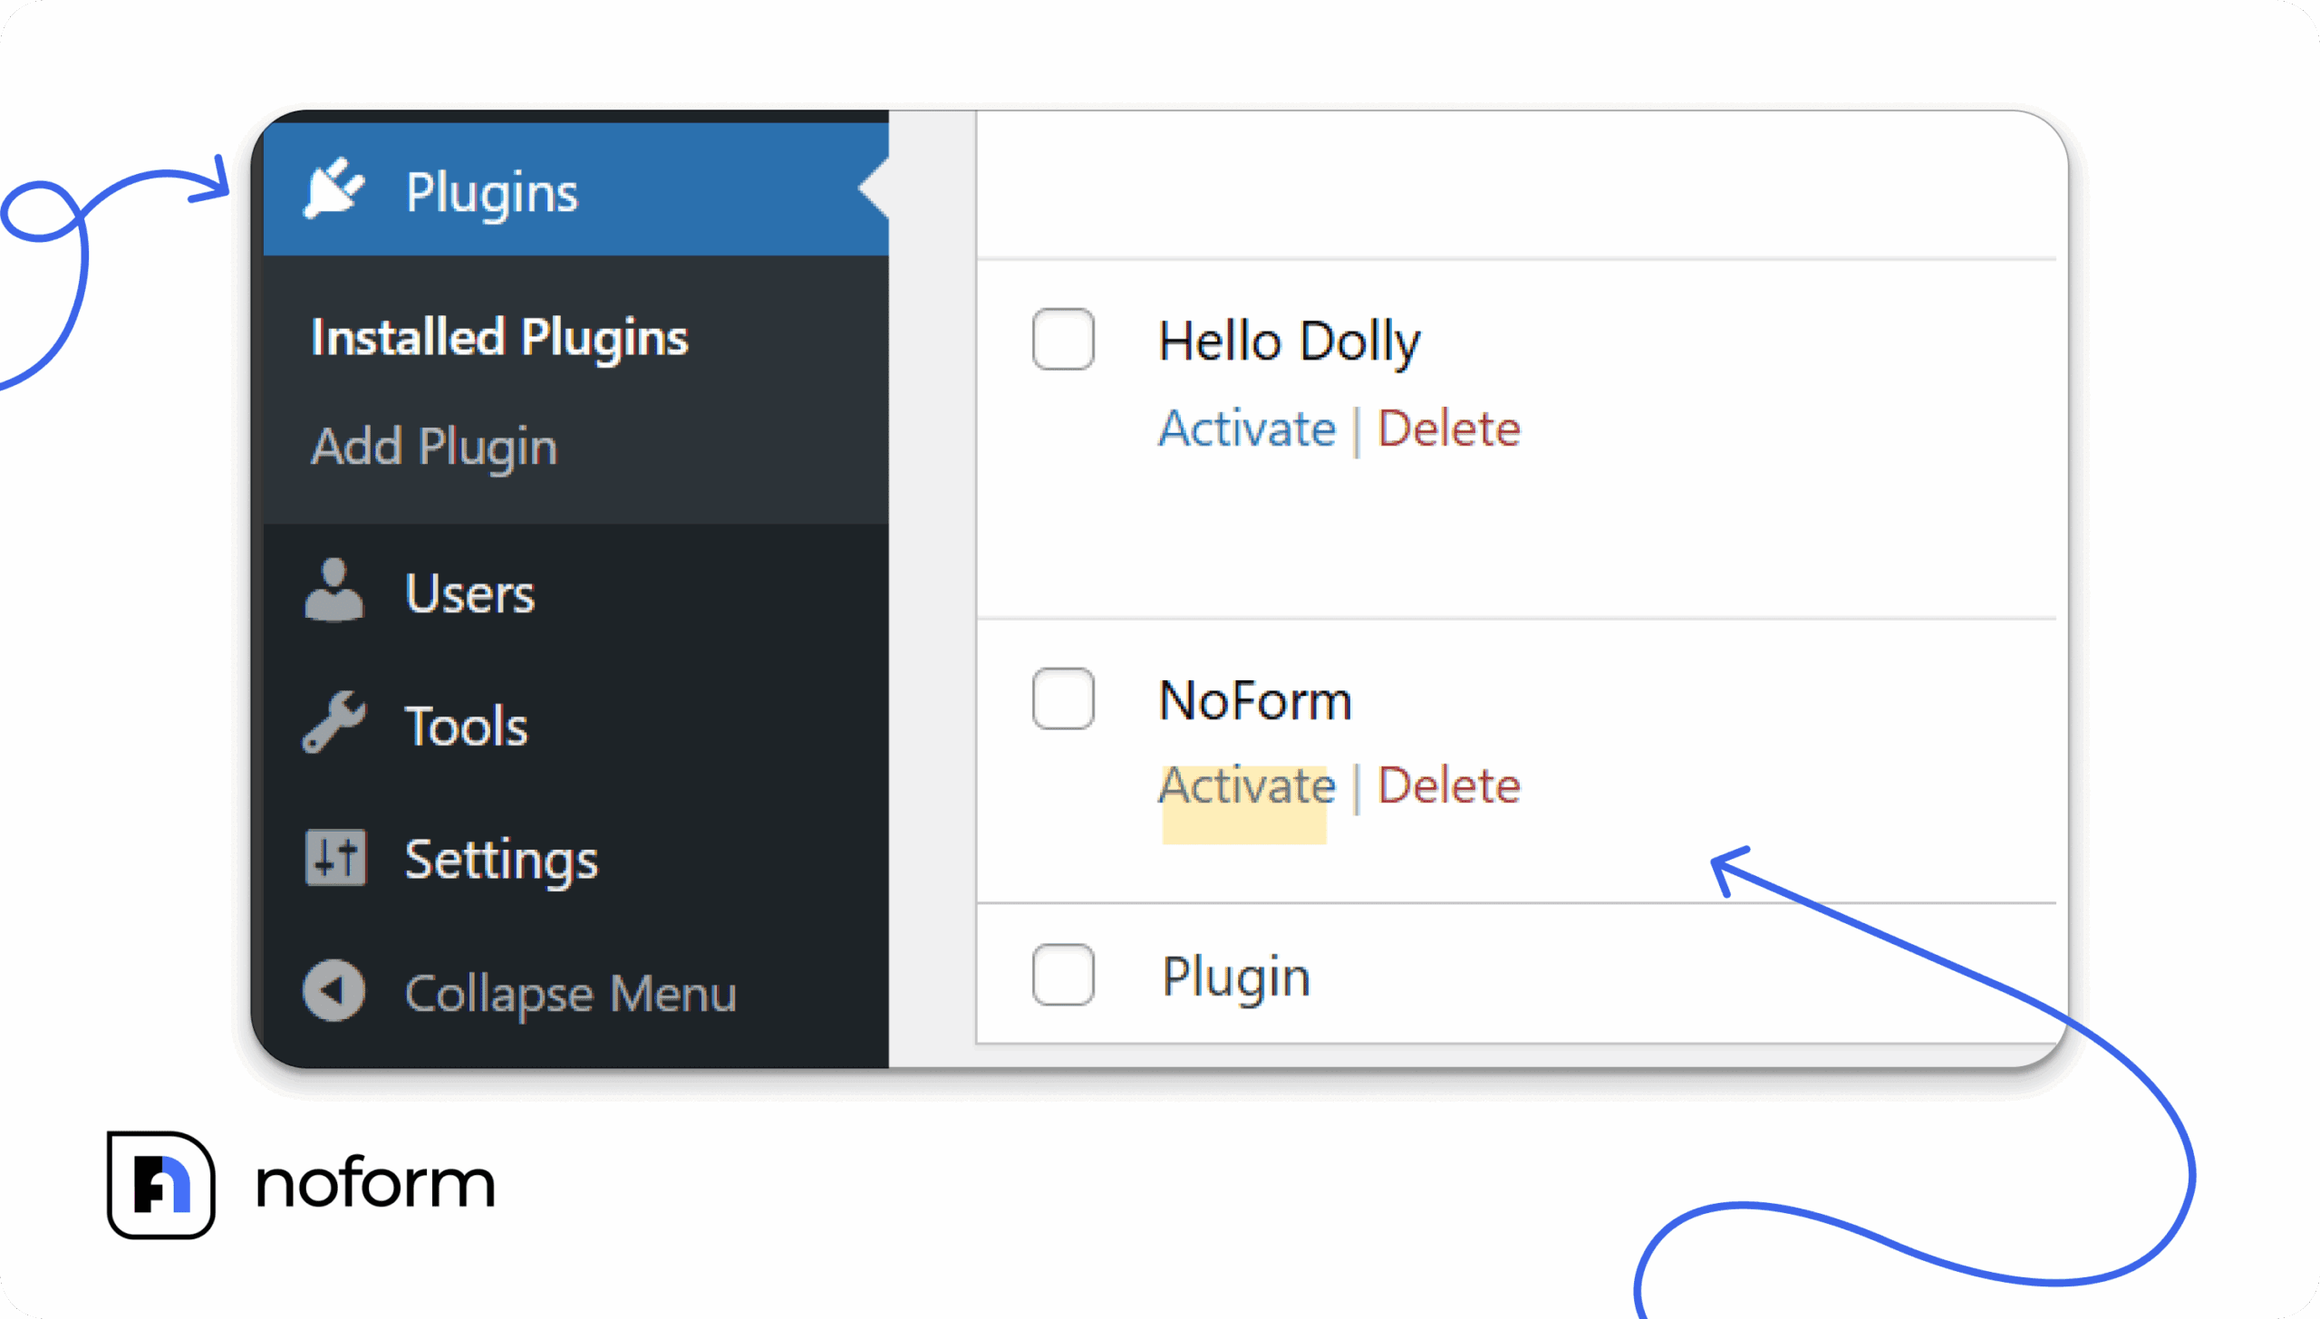Select the blue Plugins menu header

pyautogui.click(x=493, y=191)
